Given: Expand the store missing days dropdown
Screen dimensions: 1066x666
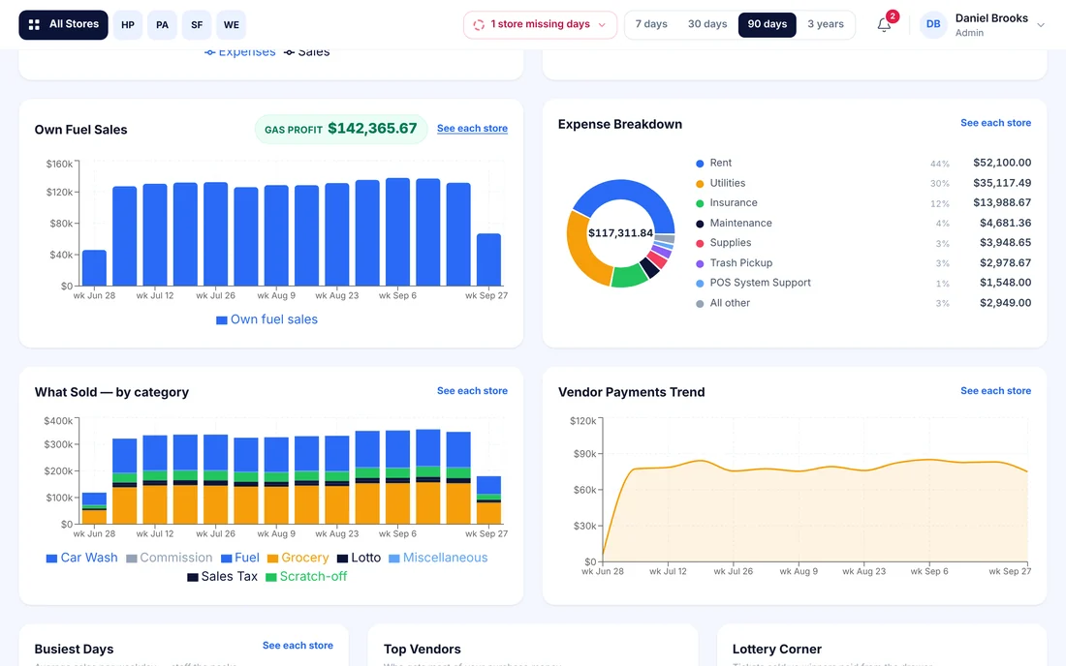Looking at the screenshot, I should pos(602,25).
